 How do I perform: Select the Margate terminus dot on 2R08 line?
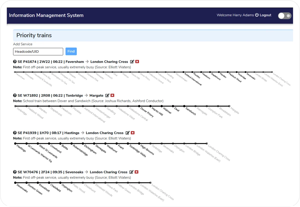click(229, 106)
